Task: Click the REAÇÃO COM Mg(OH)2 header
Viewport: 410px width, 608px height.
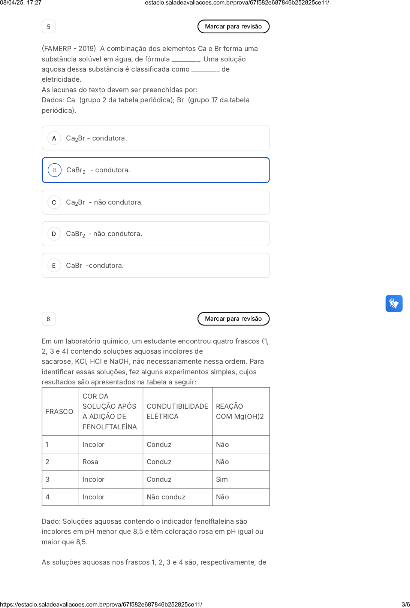Action: point(240,411)
